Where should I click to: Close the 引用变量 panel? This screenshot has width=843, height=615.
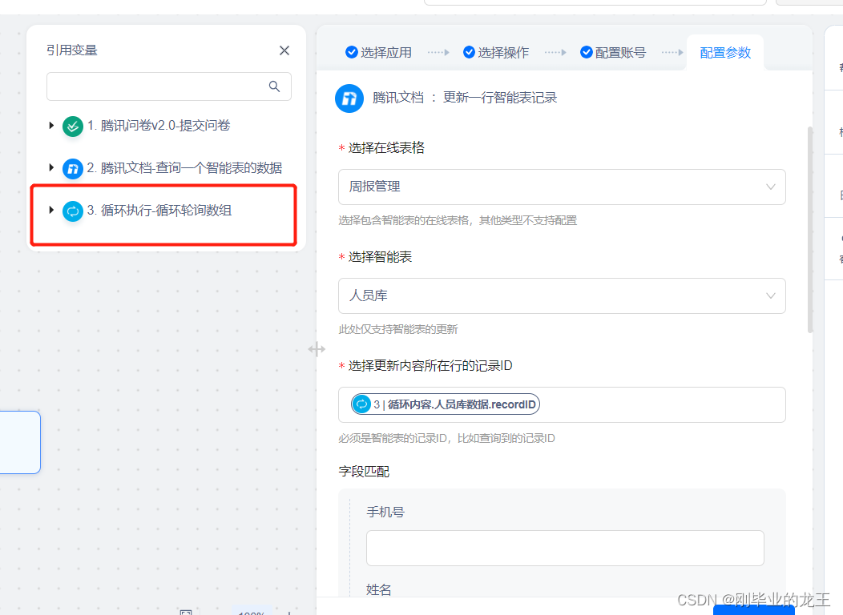284,50
